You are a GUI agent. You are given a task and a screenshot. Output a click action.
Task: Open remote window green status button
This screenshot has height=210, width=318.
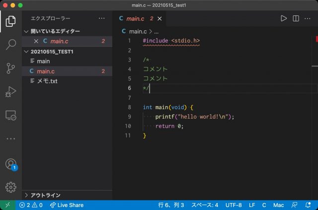click(x=8, y=205)
